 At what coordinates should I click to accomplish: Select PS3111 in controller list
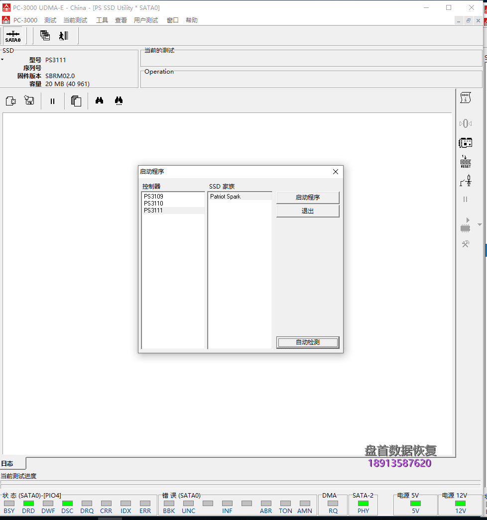point(173,210)
